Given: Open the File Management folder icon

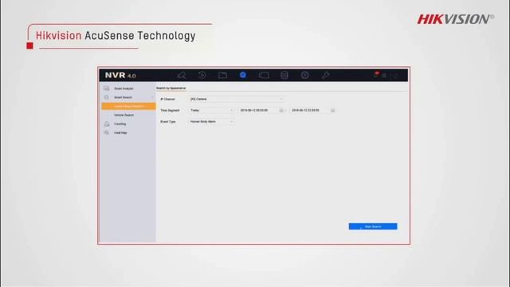Looking at the screenshot, I should coord(222,75).
